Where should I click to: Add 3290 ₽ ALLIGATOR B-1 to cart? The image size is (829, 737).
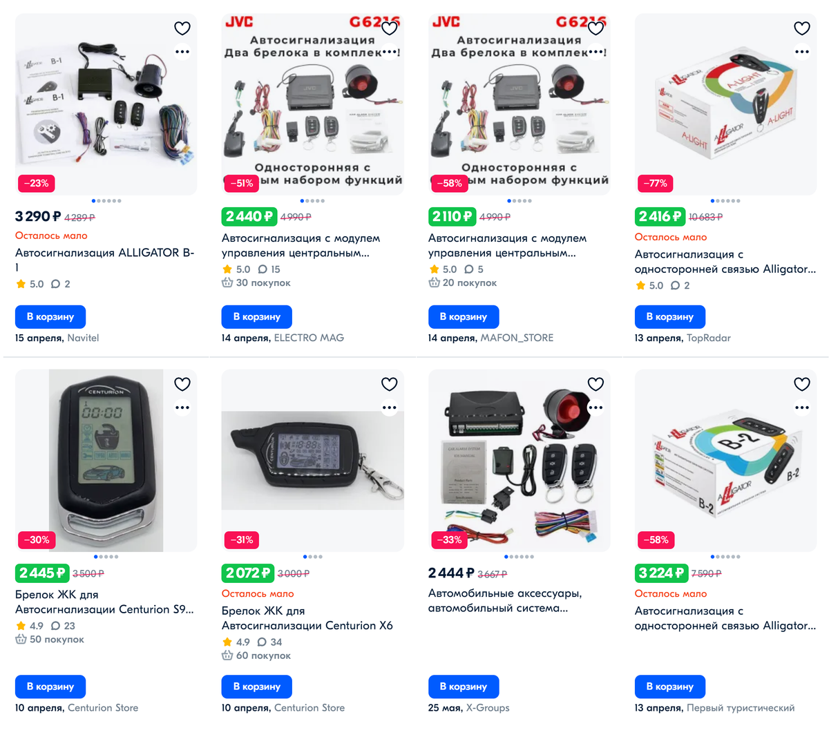coord(50,316)
